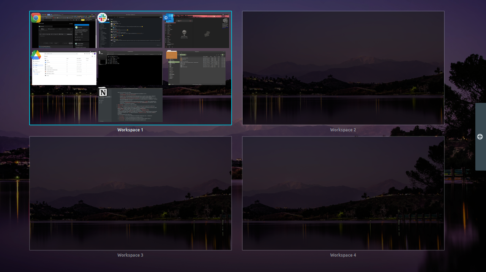Click the "Workspace 3" name label
This screenshot has height=272, width=486.
coord(130,255)
